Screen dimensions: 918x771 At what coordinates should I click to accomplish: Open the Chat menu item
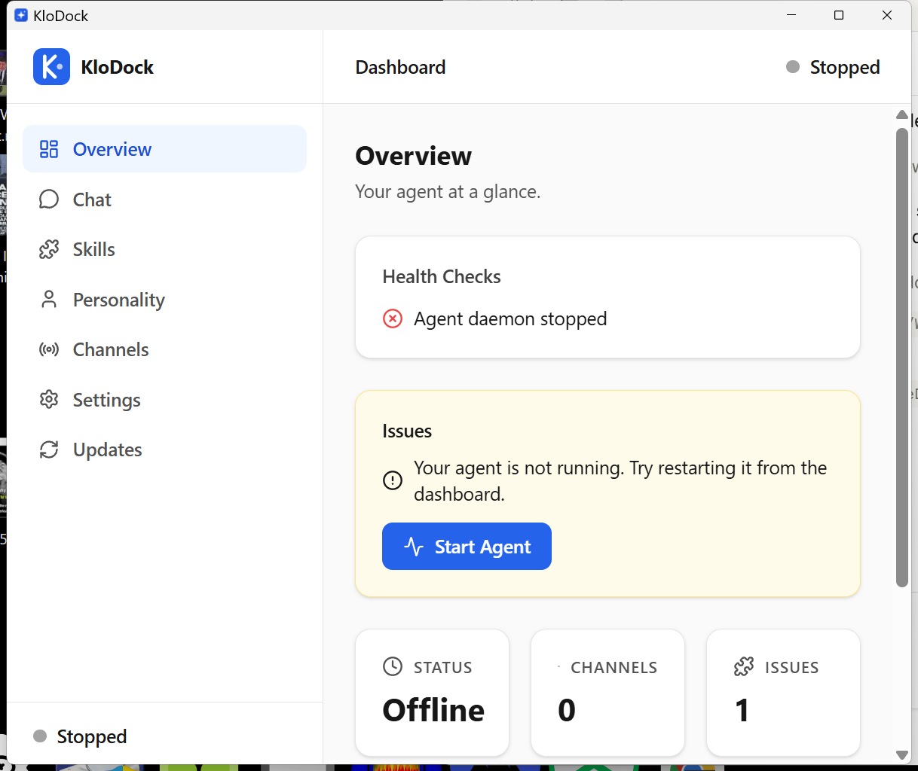pos(92,199)
